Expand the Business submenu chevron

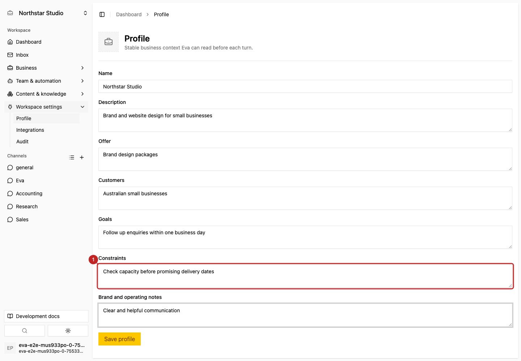click(82, 68)
